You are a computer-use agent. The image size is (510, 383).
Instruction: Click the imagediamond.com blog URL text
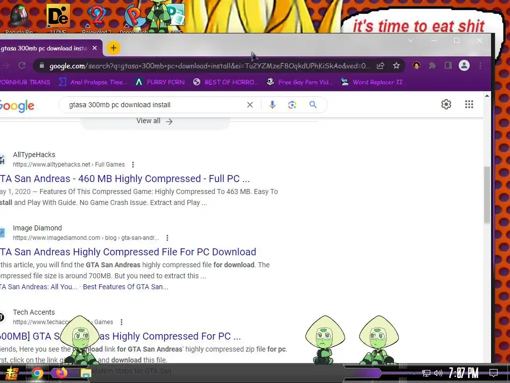[x=86, y=238]
